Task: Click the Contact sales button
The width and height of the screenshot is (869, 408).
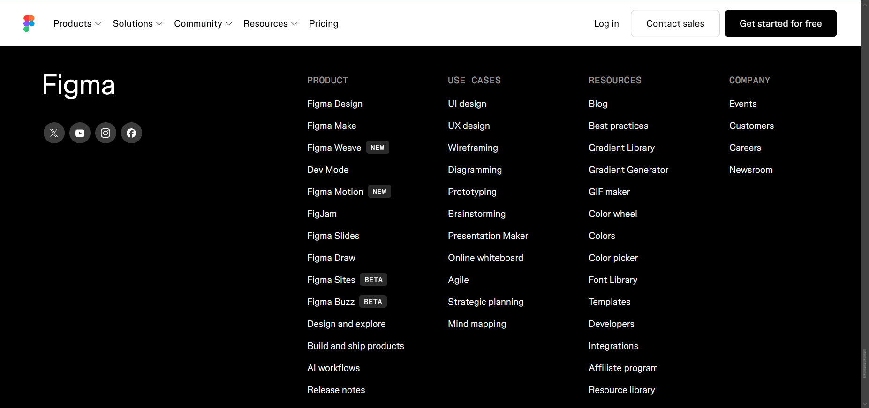Action: point(675,23)
